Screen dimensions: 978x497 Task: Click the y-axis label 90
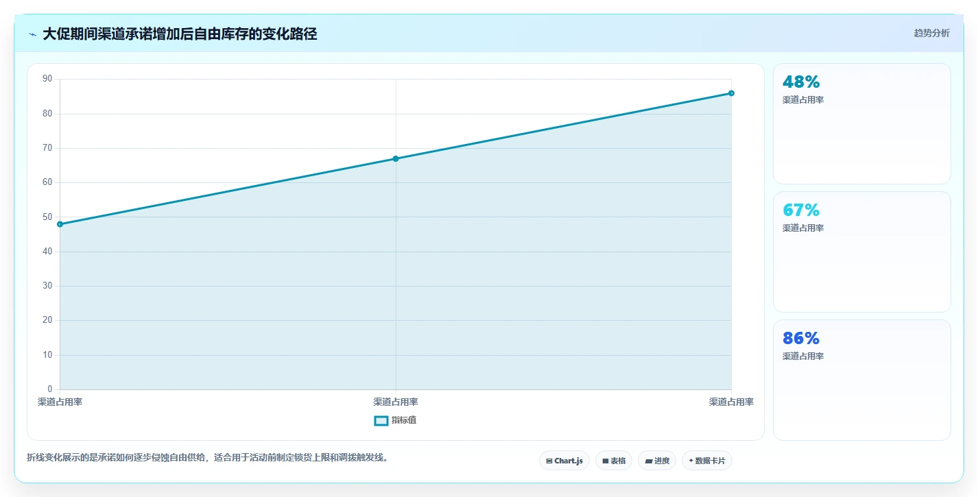(47, 79)
